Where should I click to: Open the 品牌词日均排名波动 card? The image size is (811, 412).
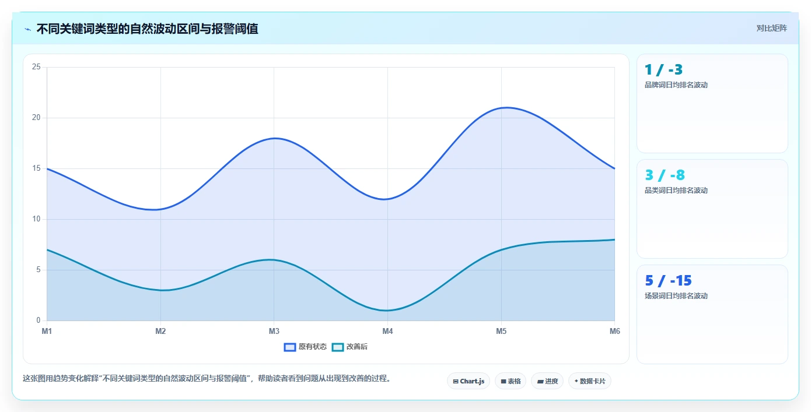[712, 104]
